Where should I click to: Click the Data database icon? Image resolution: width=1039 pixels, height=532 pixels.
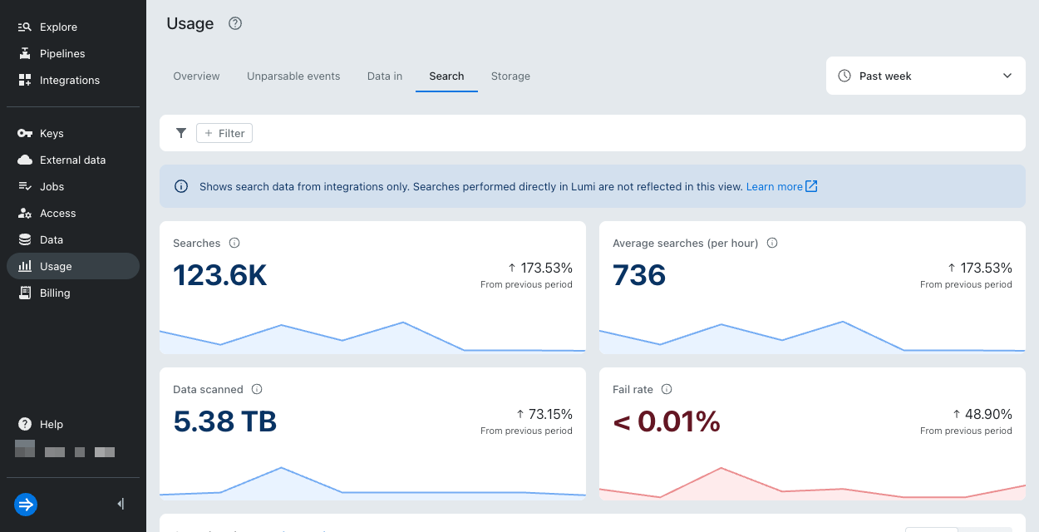(x=25, y=239)
